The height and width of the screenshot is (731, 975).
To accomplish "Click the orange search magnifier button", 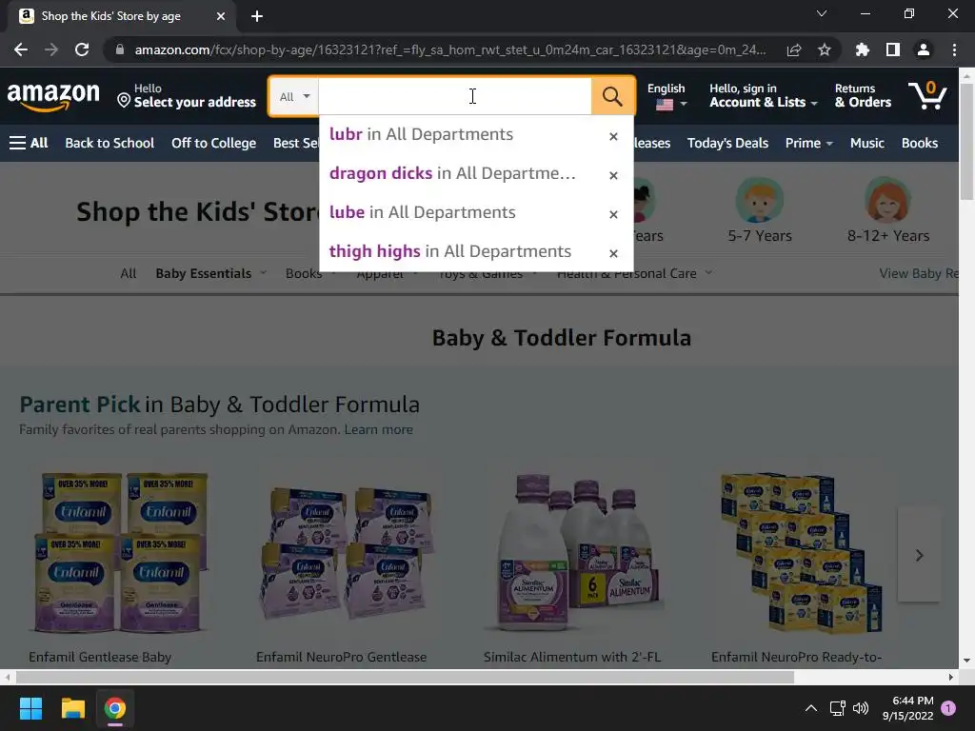I will click(x=612, y=96).
